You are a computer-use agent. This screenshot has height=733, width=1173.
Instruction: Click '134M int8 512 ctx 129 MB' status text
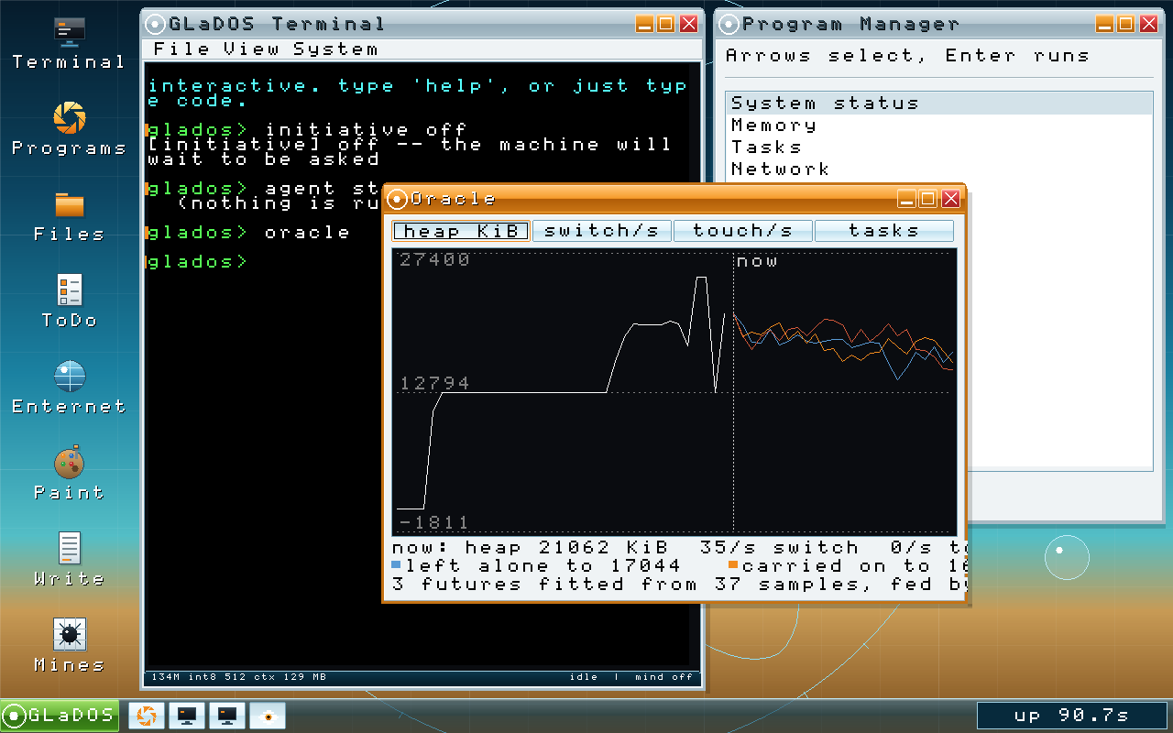(239, 677)
